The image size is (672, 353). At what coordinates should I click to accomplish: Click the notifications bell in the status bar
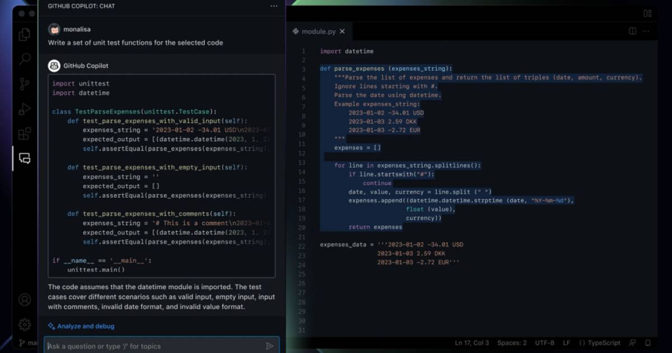648,342
